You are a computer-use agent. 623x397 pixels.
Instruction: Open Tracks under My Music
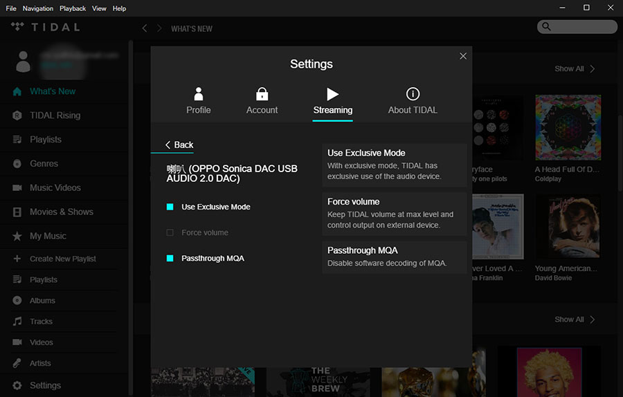pyautogui.click(x=41, y=322)
